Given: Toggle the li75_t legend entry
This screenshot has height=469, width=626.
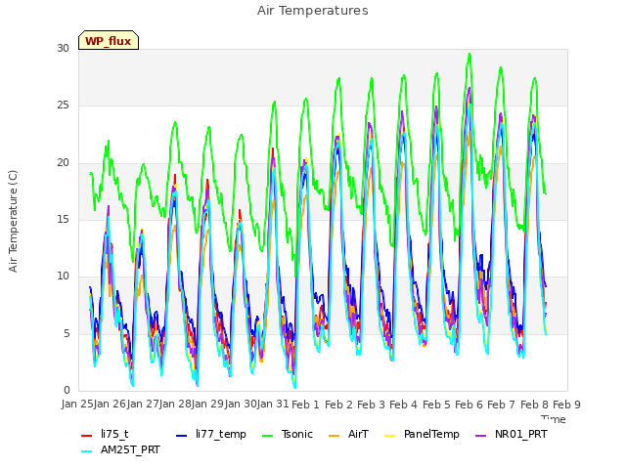Looking at the screenshot, I should [x=105, y=434].
